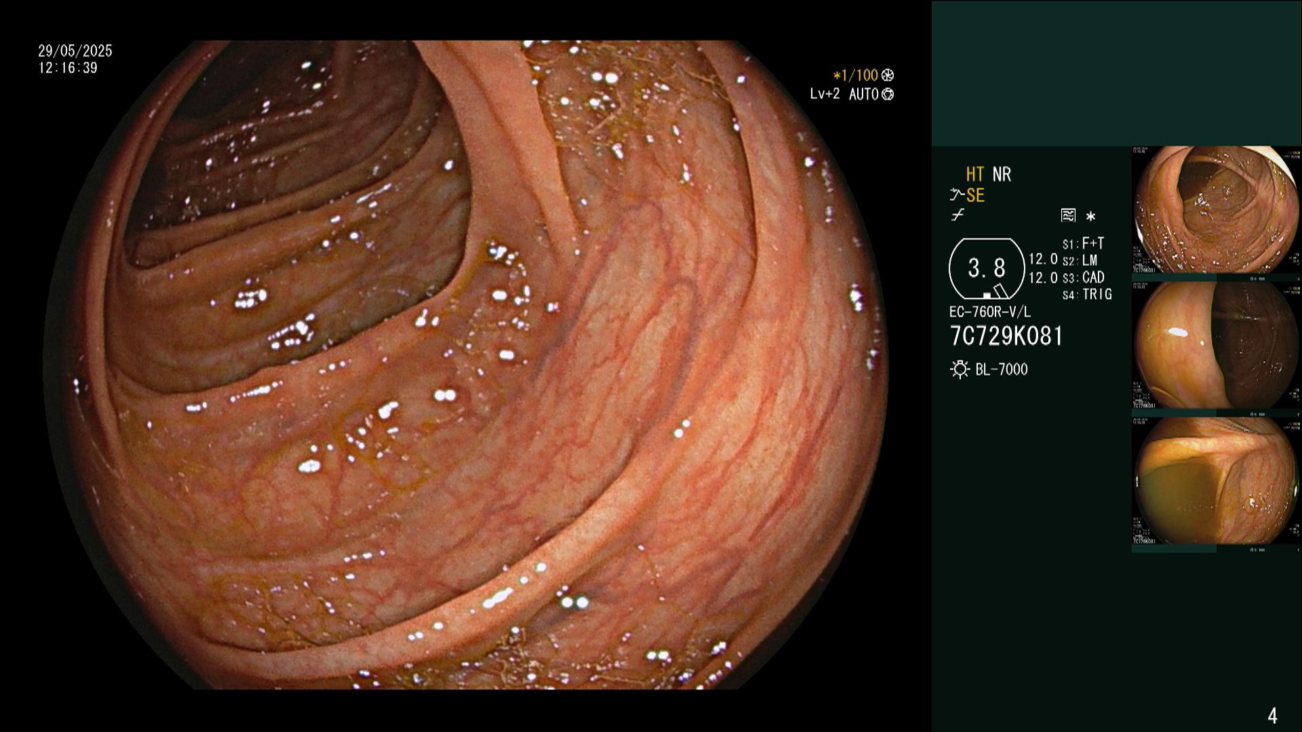Open the bottom thumbnail with yellow fluid
This screenshot has height=732, width=1302.
pyautogui.click(x=1217, y=481)
